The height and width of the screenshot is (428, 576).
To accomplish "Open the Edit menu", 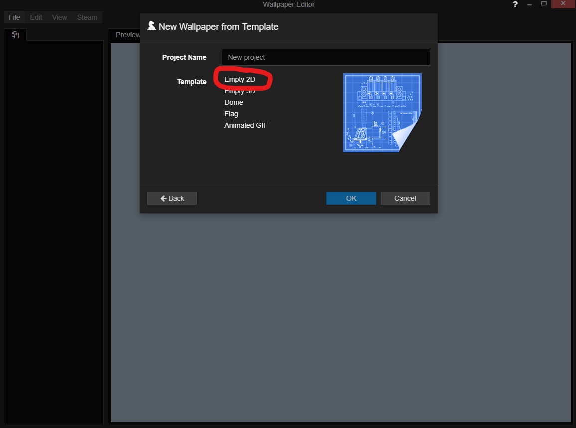I will [x=35, y=17].
